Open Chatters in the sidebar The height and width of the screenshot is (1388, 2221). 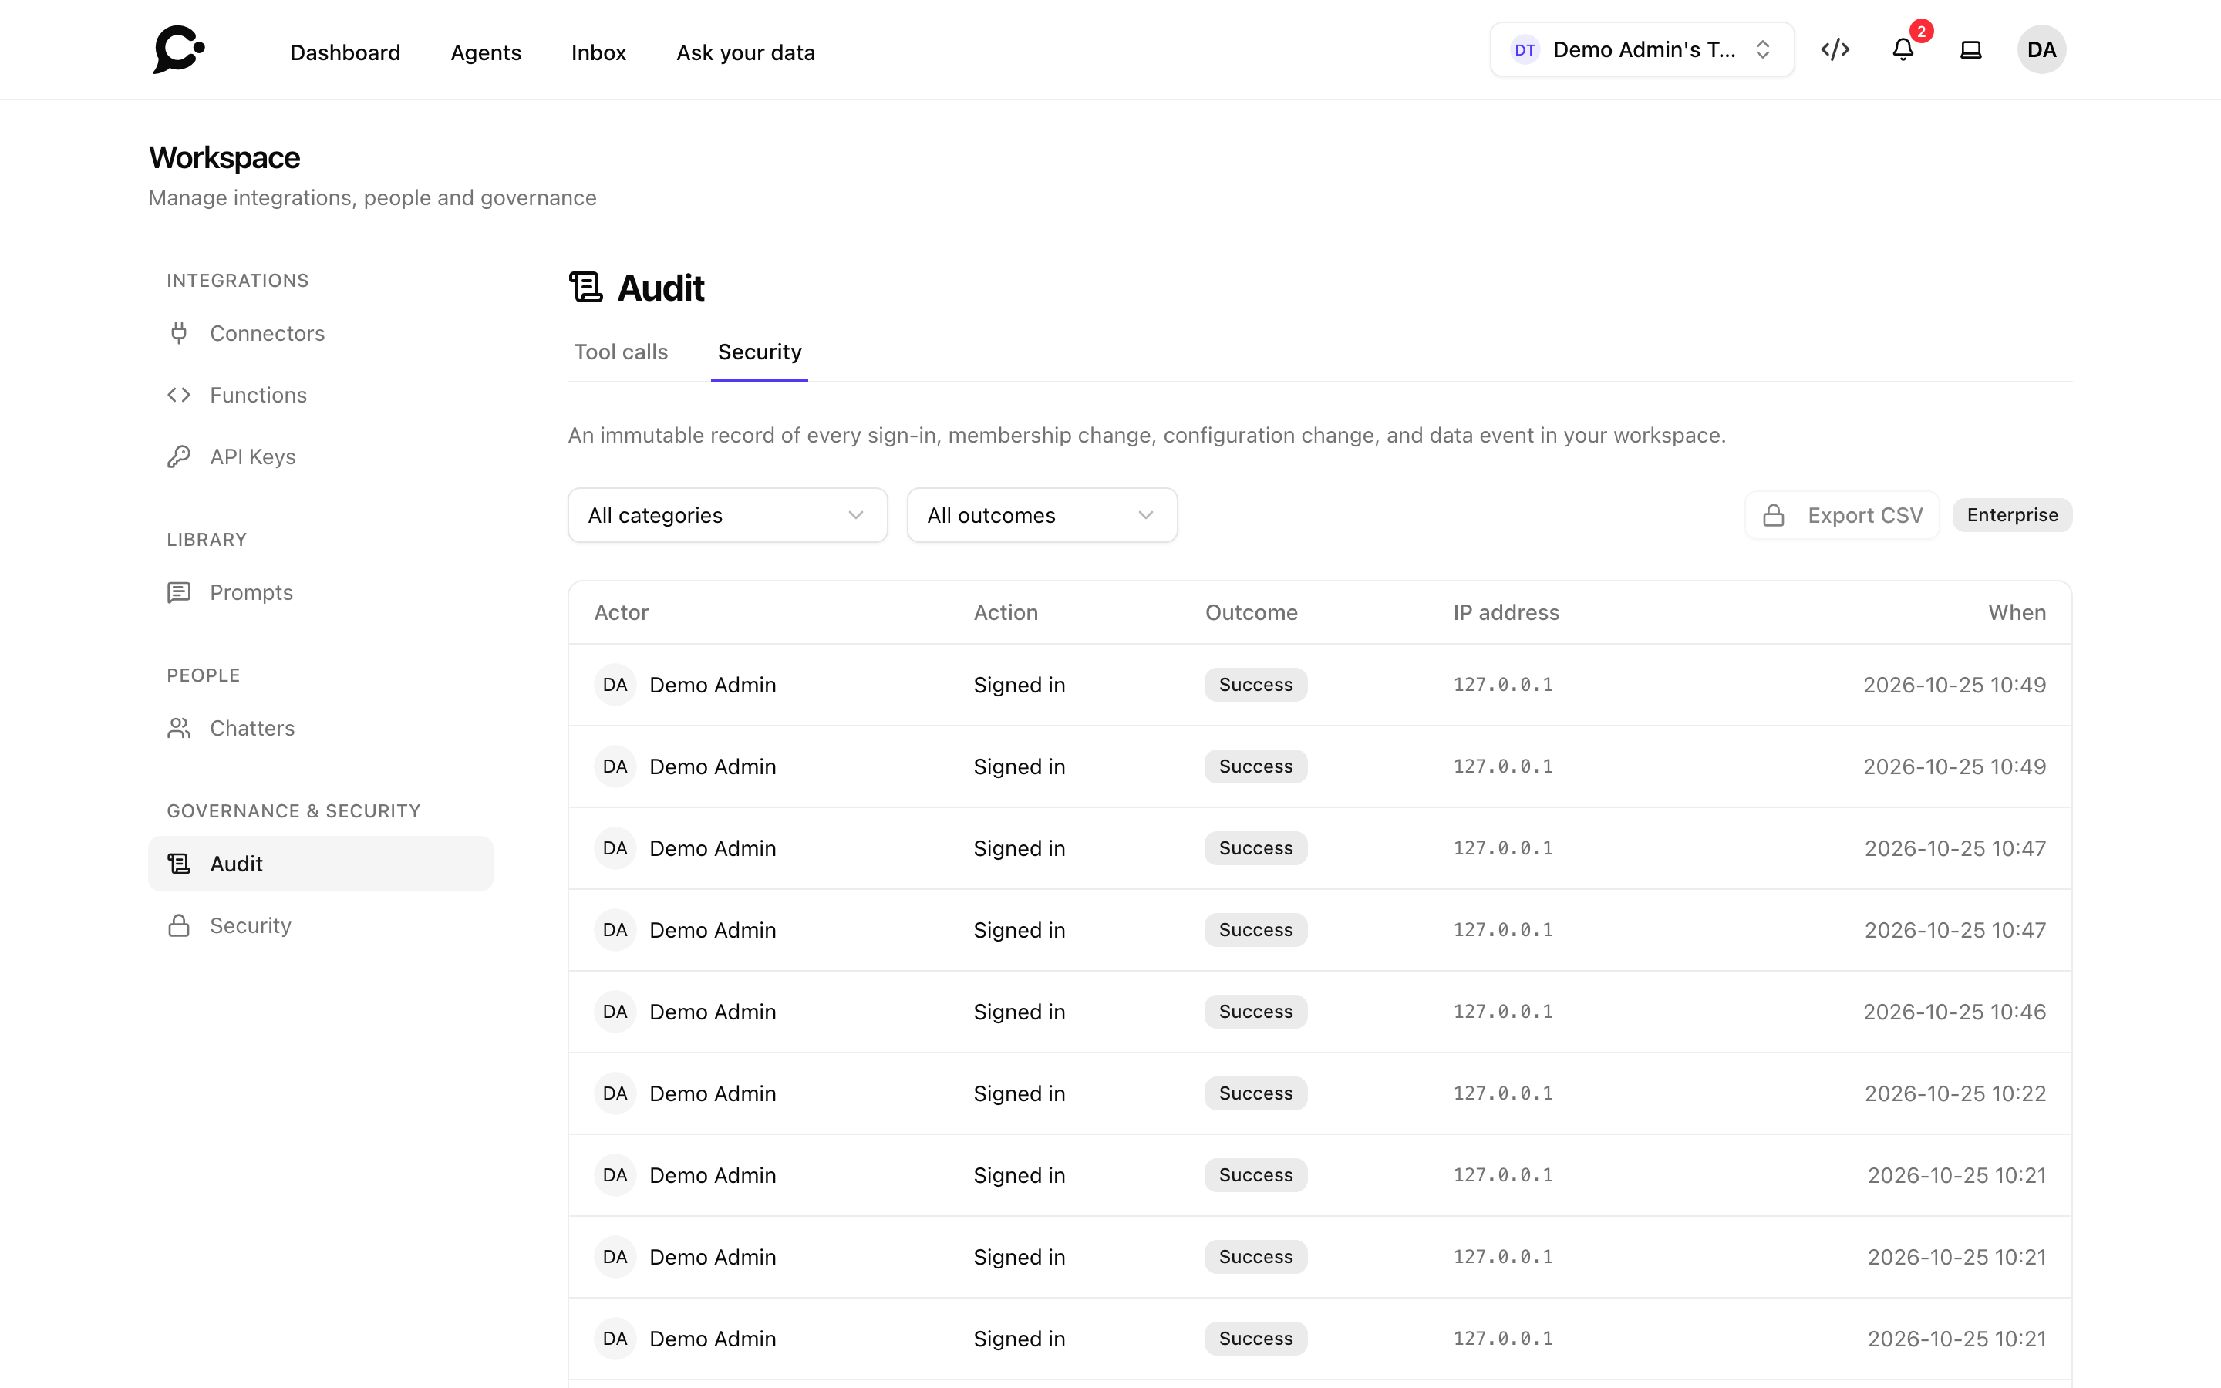(x=320, y=728)
